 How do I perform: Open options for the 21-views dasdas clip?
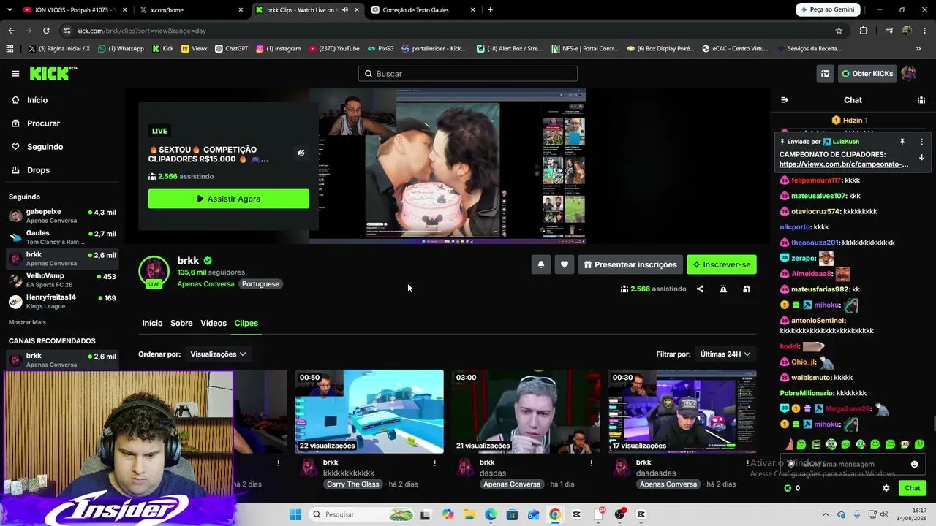point(591,462)
